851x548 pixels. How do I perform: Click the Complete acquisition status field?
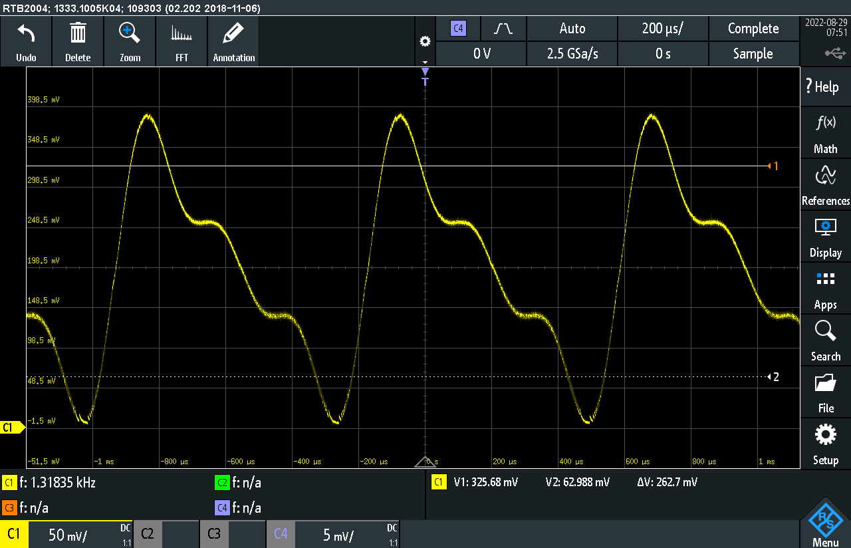[x=753, y=29]
